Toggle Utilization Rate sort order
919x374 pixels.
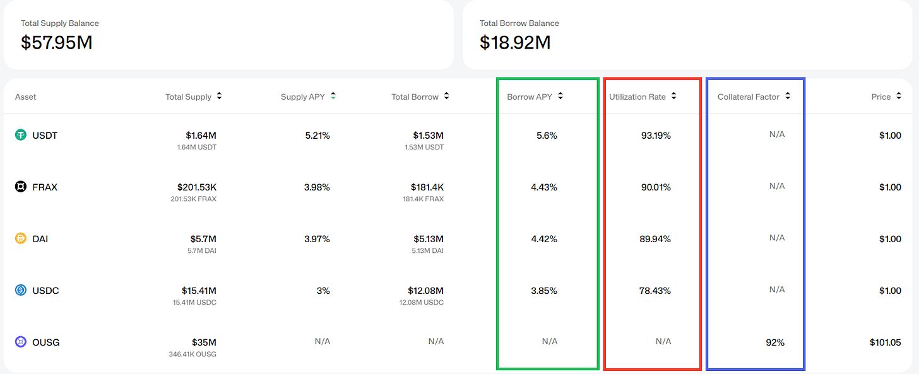click(673, 96)
